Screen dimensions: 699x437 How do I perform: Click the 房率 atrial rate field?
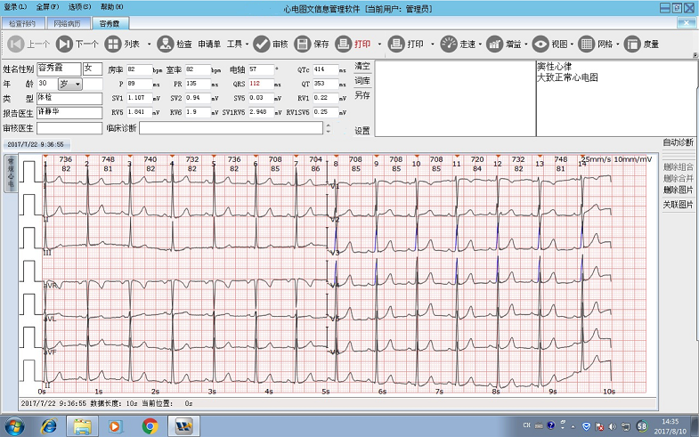point(140,69)
